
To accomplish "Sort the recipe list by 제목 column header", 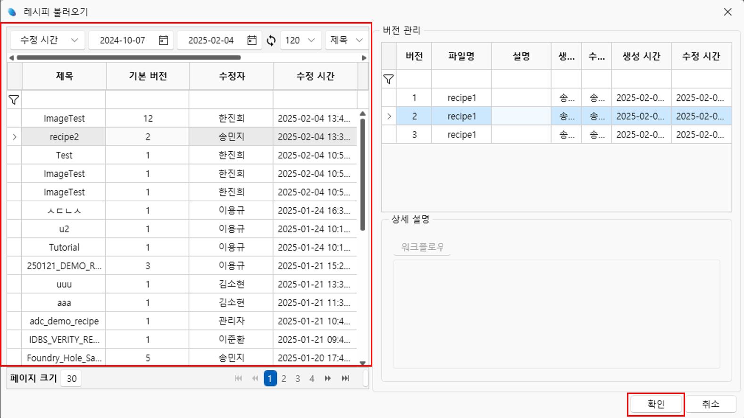I will tap(64, 76).
